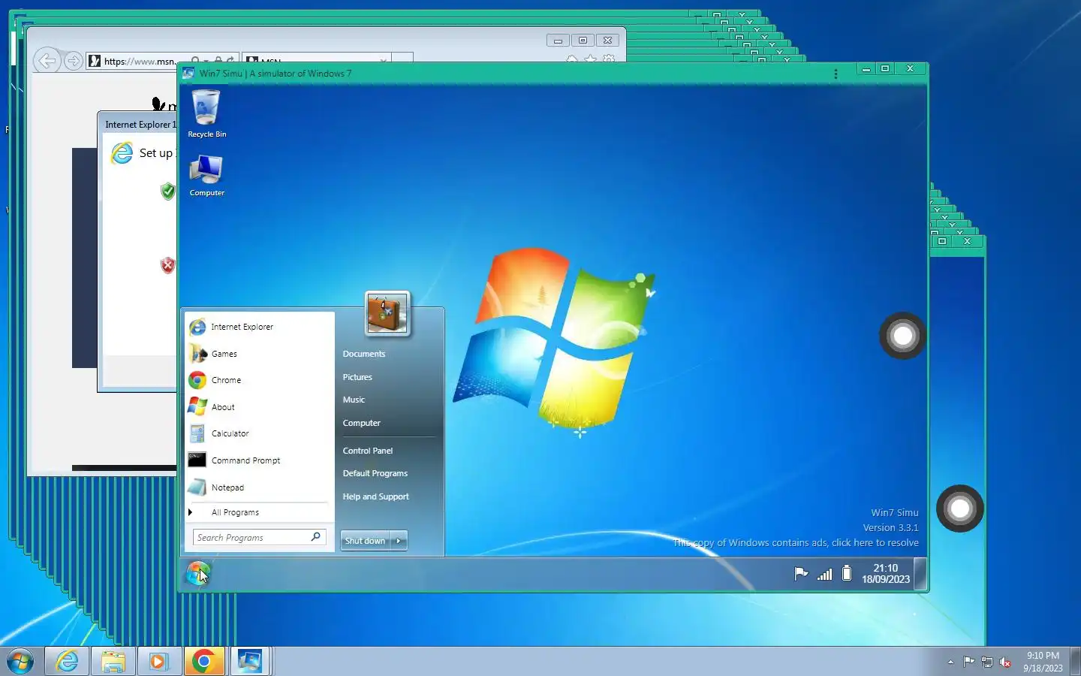Open Internet Explorer from Windows taskbar
The height and width of the screenshot is (676, 1081).
(67, 662)
